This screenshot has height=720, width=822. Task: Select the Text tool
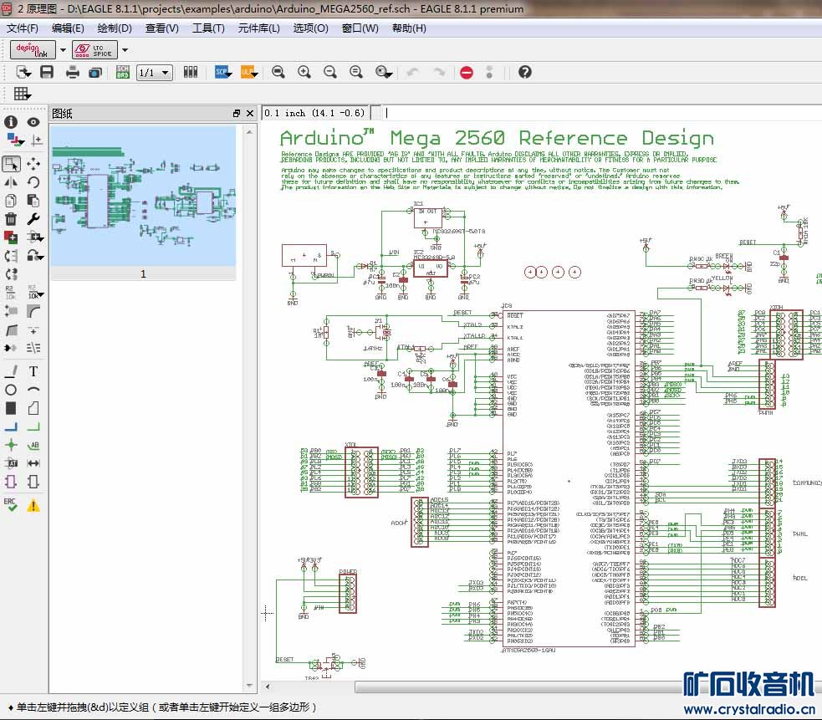(33, 371)
